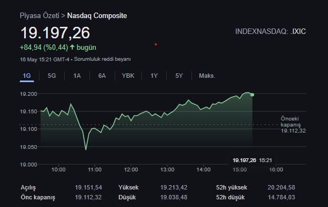Switch to the 5G range tab
The height and width of the screenshot is (207, 328).
pyautogui.click(x=52, y=76)
